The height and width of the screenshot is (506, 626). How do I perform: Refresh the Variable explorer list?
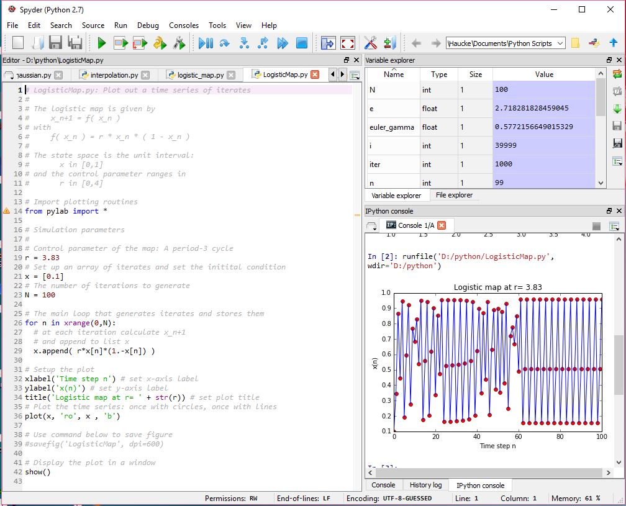617,74
